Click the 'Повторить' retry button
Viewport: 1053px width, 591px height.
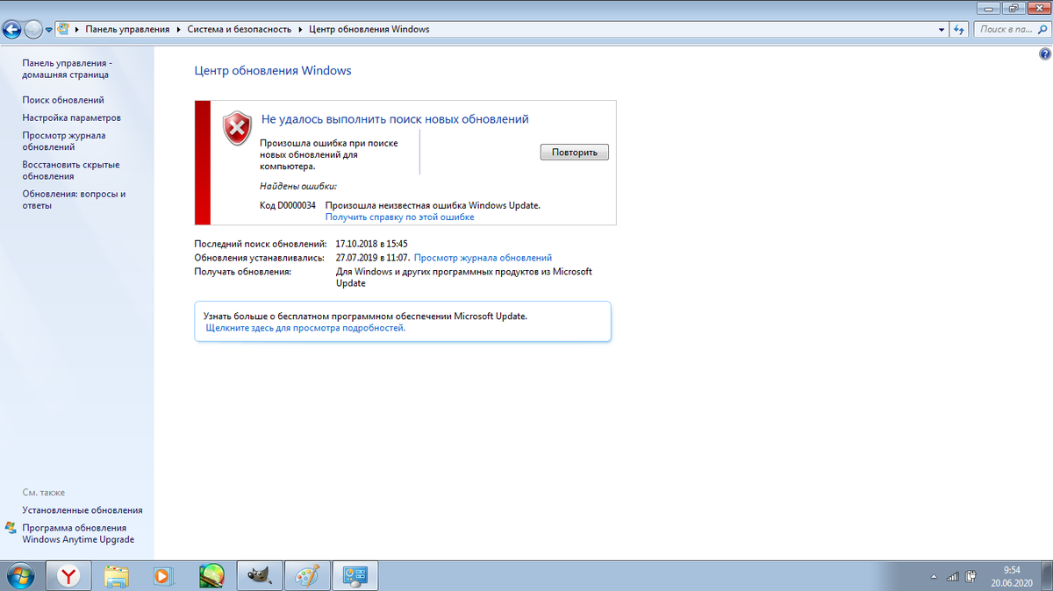[574, 152]
